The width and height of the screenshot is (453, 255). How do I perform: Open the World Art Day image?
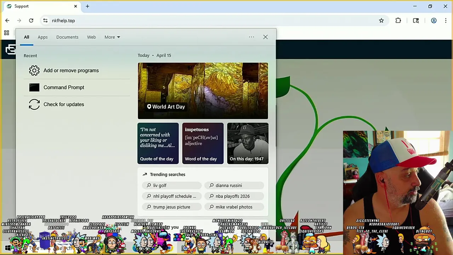tap(203, 91)
